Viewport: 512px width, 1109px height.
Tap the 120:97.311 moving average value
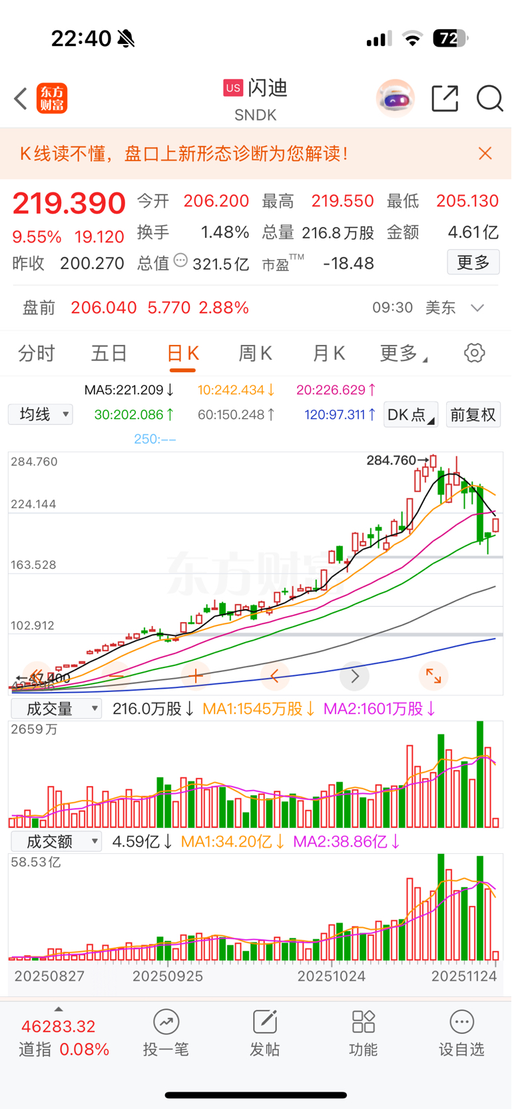pyautogui.click(x=340, y=414)
